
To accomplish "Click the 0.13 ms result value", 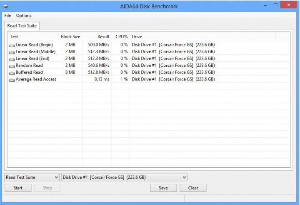I will coord(102,79).
